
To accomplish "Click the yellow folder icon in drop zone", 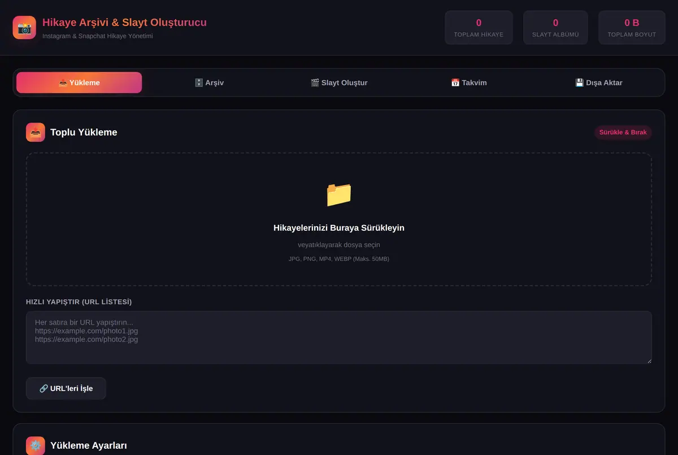I will coord(339,195).
